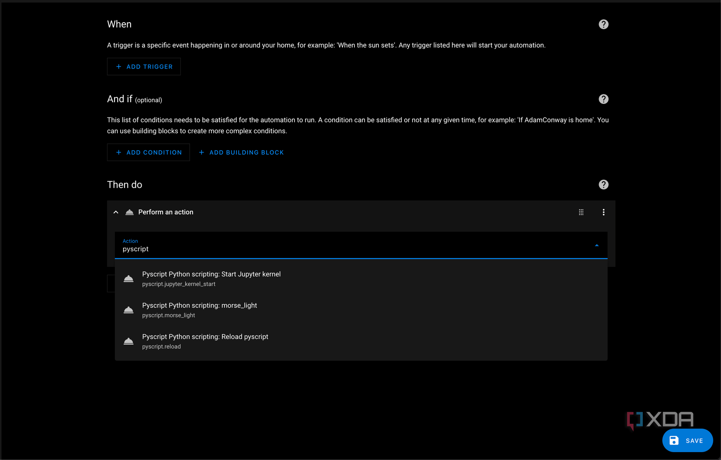Open help for the When section
721x460 pixels.
(603, 24)
